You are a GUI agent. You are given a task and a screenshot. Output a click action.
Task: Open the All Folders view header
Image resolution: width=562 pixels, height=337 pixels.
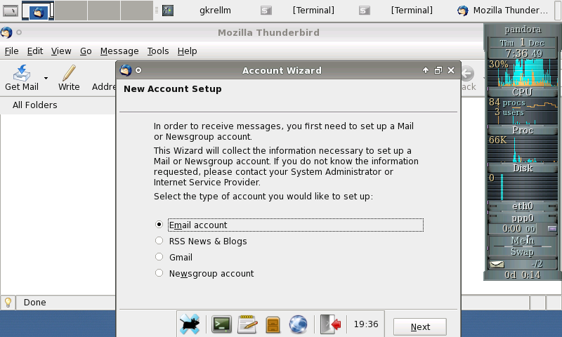coord(35,105)
